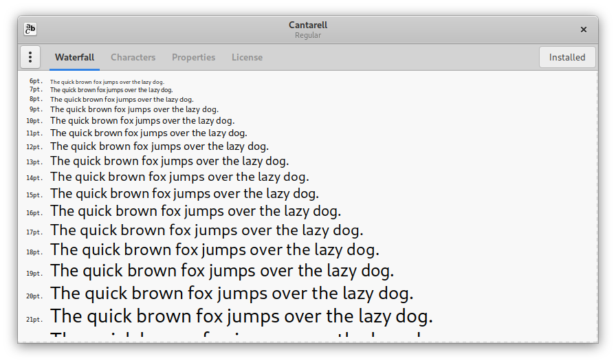Select the 9pt sample sentence
This screenshot has width=616, height=363.
tap(134, 109)
